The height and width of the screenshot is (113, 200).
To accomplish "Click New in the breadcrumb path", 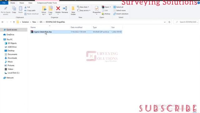I will (x=34, y=22).
